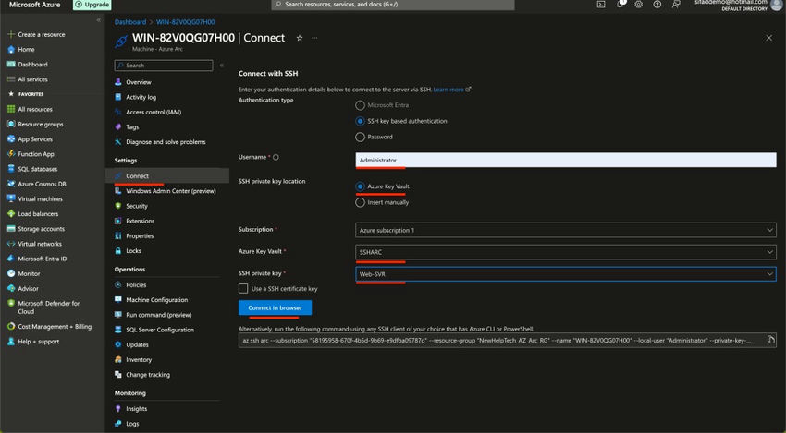Open the Subscription dropdown
The image size is (786, 433).
[x=566, y=230]
